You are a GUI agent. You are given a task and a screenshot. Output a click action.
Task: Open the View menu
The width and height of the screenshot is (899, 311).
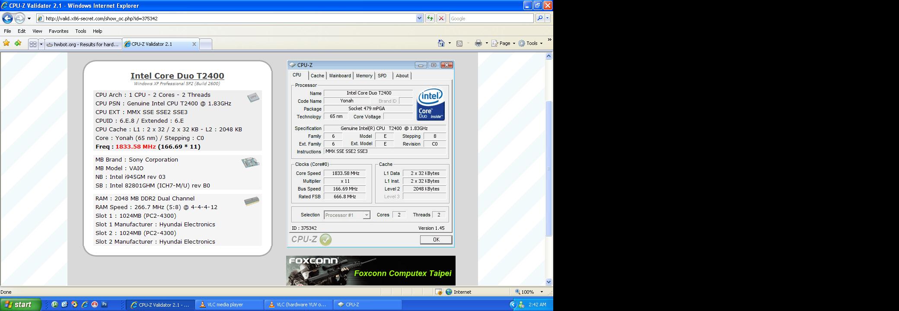[37, 31]
